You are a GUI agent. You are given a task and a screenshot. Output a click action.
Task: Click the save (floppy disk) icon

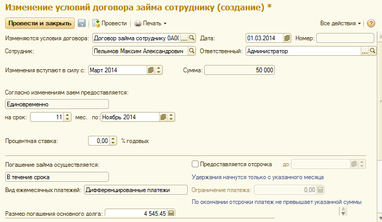[x=81, y=23]
